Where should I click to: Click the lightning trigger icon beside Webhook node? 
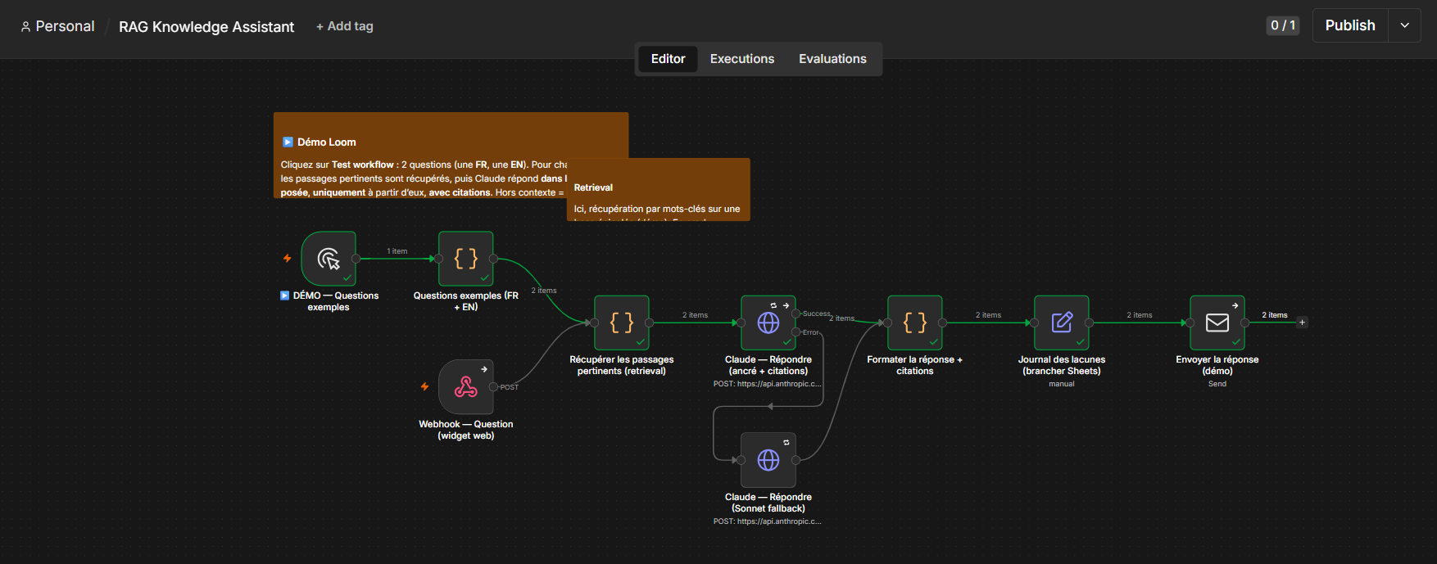coord(425,387)
